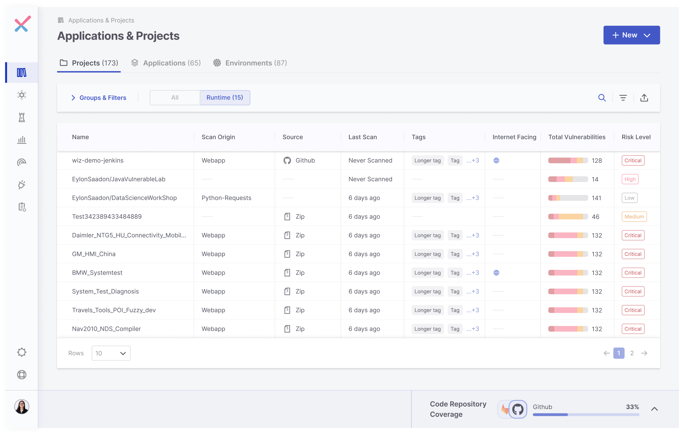The image size is (679, 435).
Task: Select the All filter toggle
Action: (175, 98)
